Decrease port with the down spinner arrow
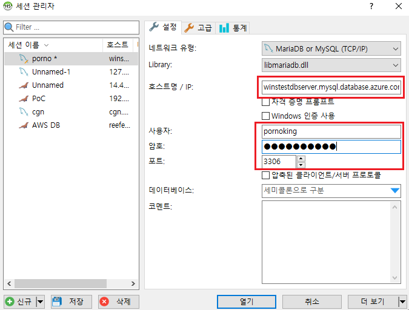The height and width of the screenshot is (310, 409). click(301, 165)
